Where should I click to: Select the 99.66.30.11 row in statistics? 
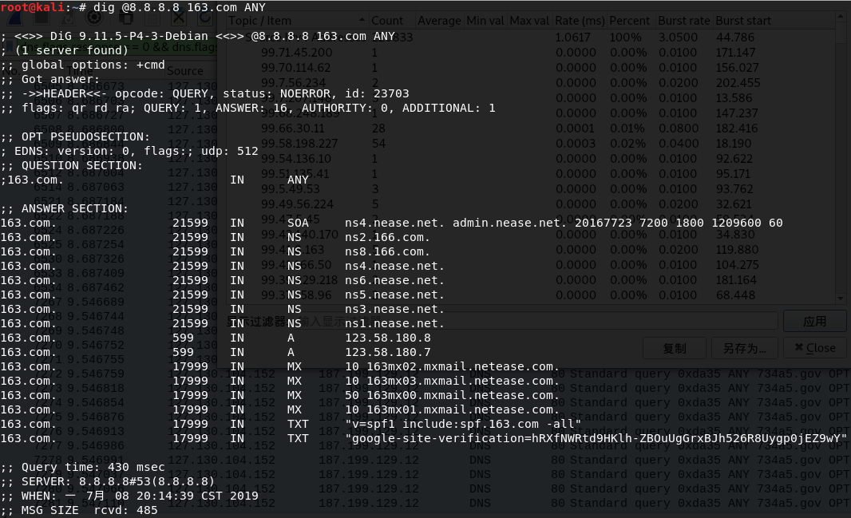pyautogui.click(x=530, y=129)
